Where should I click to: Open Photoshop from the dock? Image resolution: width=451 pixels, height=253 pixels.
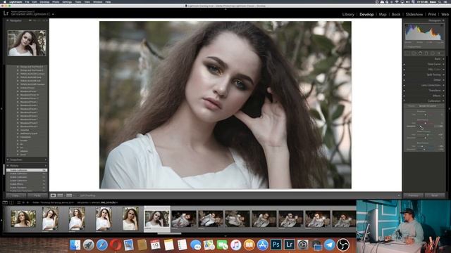pyautogui.click(x=276, y=245)
